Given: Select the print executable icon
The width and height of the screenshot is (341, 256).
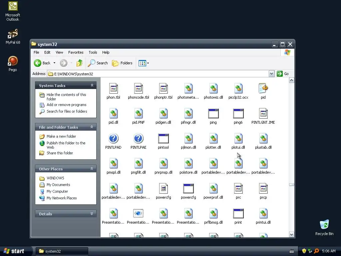Looking at the screenshot, I should tap(238, 214).
